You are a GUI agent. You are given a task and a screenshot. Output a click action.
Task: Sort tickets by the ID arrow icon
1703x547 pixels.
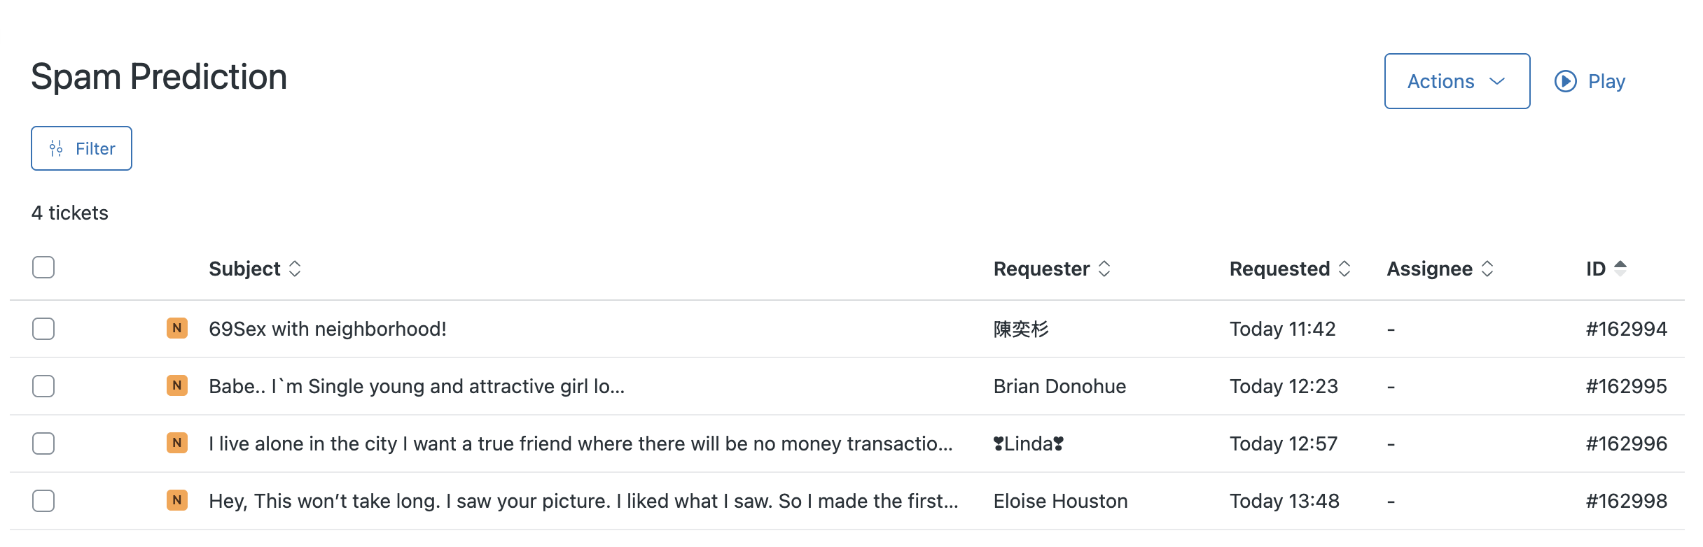[1620, 268]
